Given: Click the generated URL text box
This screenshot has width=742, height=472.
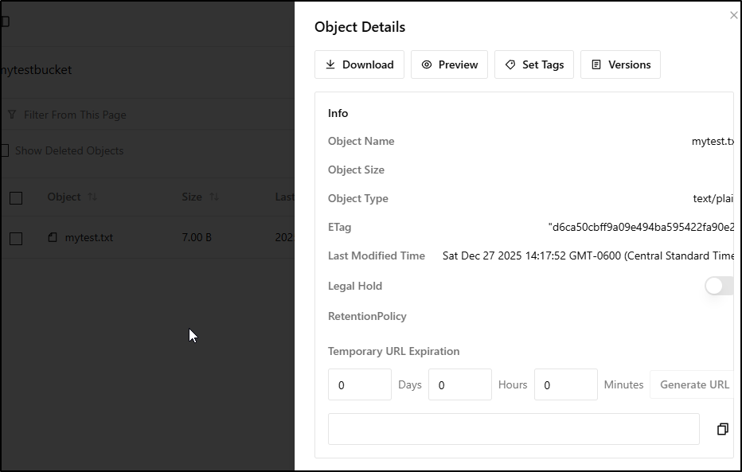Looking at the screenshot, I should 514,429.
